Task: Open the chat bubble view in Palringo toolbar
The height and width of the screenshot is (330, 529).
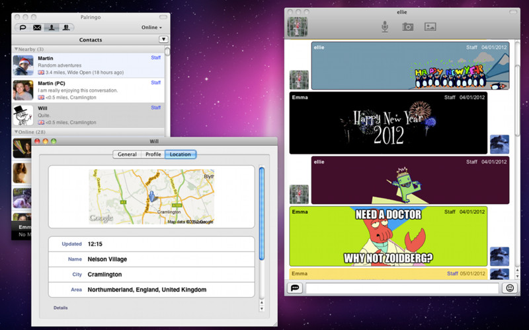Action: click(23, 28)
